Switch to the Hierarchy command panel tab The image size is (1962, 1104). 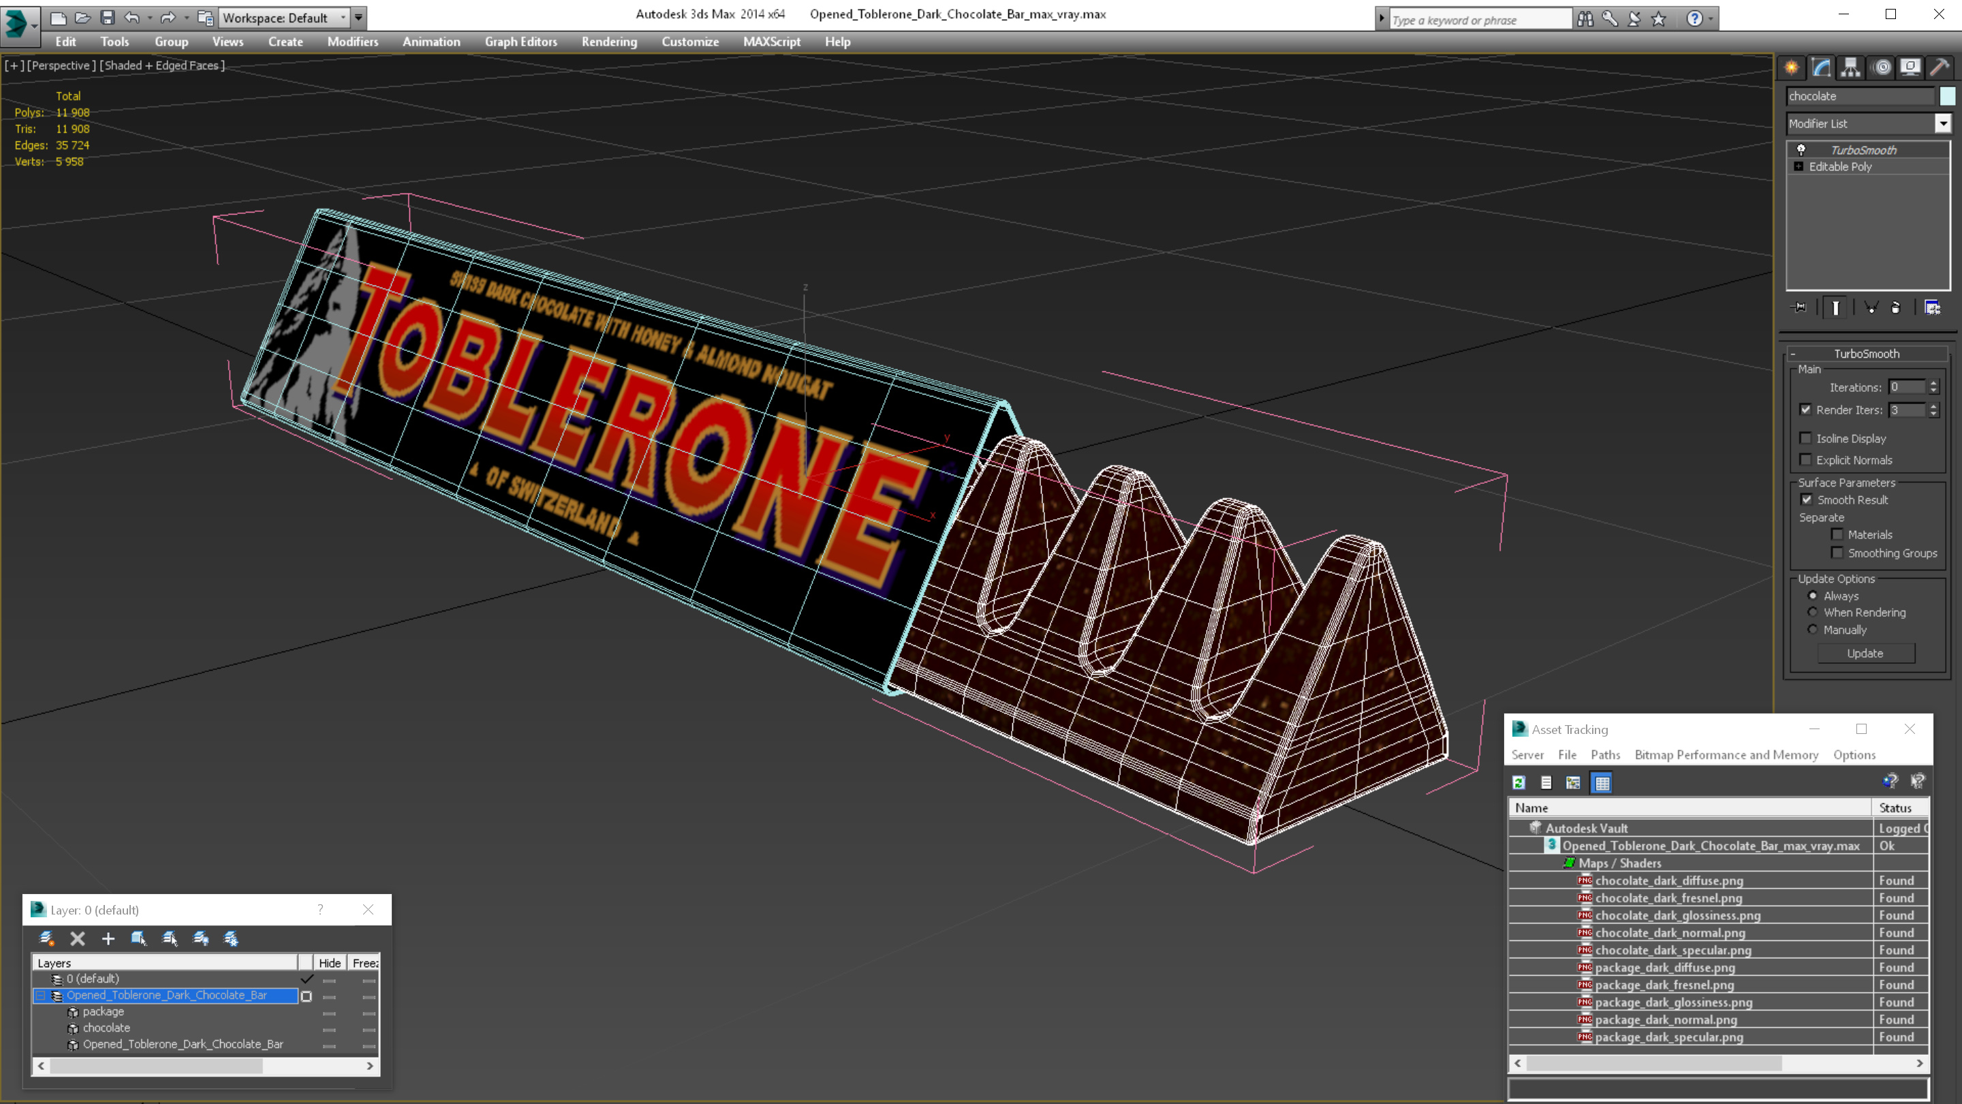1851,68
